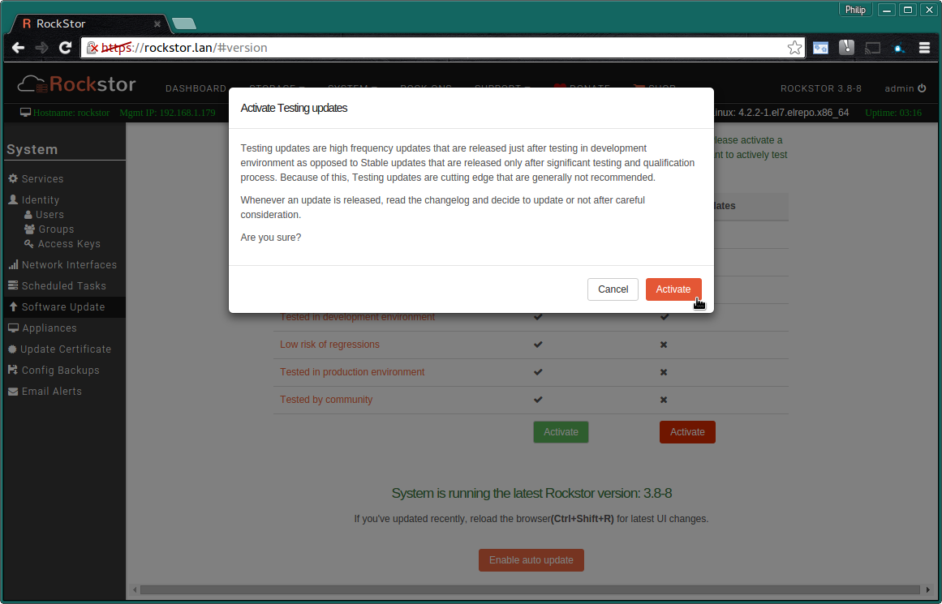This screenshot has height=604, width=942.
Task: Click the 'Are you sure?' text
Action: pyautogui.click(x=271, y=238)
